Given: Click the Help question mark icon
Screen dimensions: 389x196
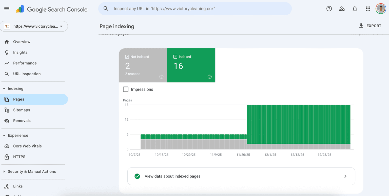Looking at the screenshot, I should click(329, 9).
